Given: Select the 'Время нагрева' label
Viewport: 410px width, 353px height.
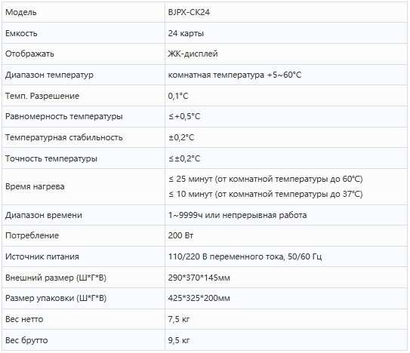Looking at the screenshot, I should coord(35,186).
